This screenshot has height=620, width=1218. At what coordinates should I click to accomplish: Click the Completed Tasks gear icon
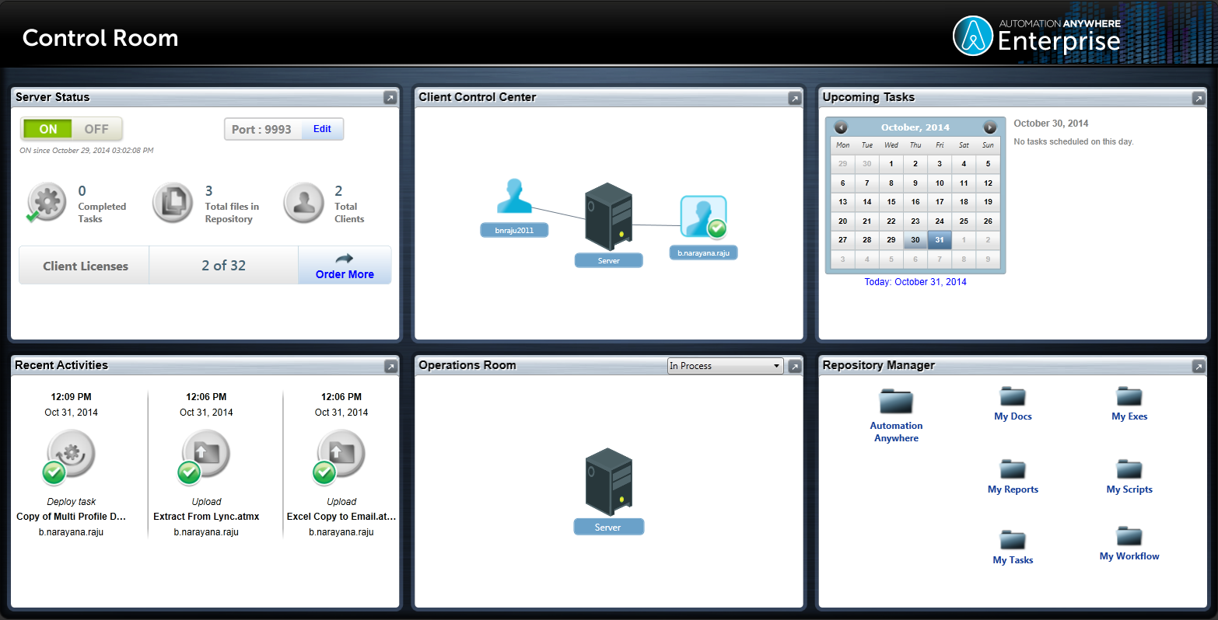tap(46, 202)
